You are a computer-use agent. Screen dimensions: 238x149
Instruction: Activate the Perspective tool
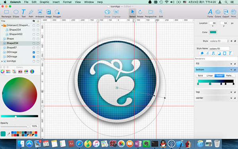pyautogui.click(x=151, y=14)
